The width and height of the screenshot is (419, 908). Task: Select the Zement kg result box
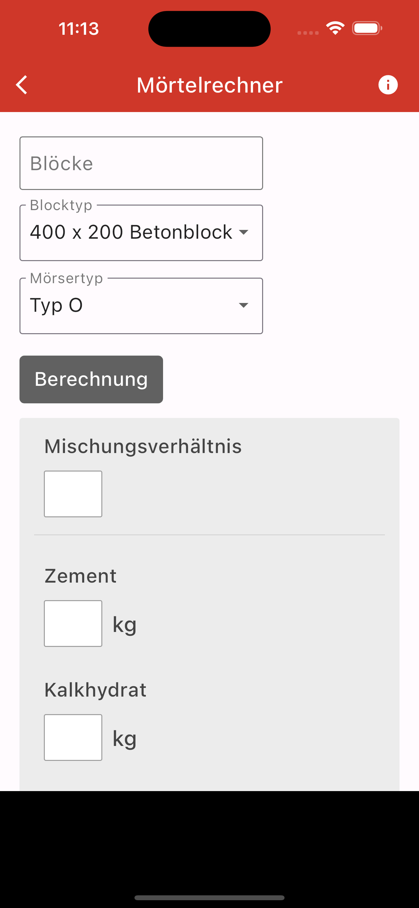73,623
